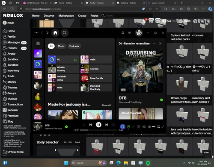Expand the player to full screen
214x167 pixels.
[163, 127]
